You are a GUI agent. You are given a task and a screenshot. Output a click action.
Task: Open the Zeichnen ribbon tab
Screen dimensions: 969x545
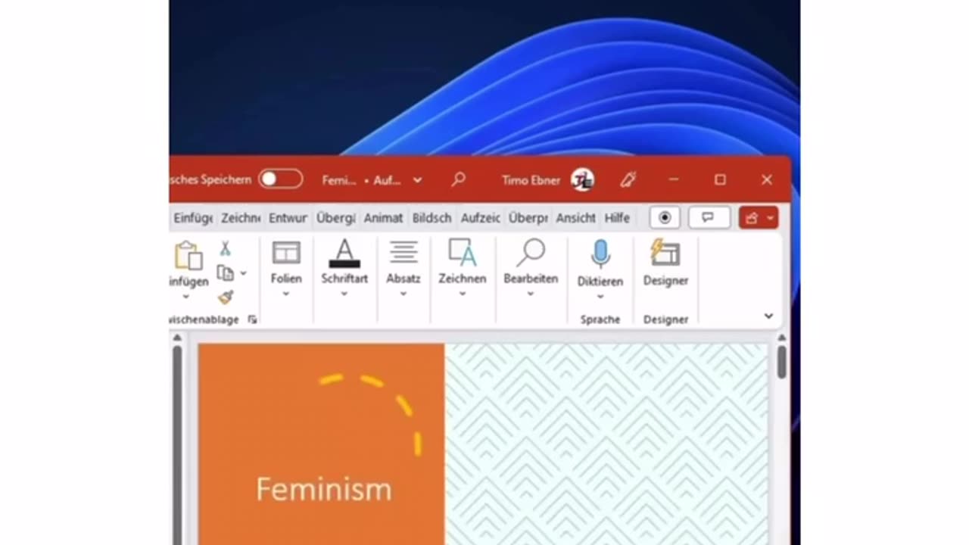tap(241, 218)
